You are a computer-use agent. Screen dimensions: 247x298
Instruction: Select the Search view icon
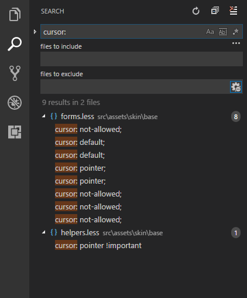coord(15,44)
